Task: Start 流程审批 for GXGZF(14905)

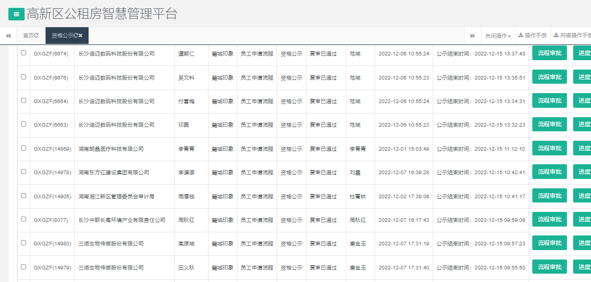Action: click(x=549, y=196)
